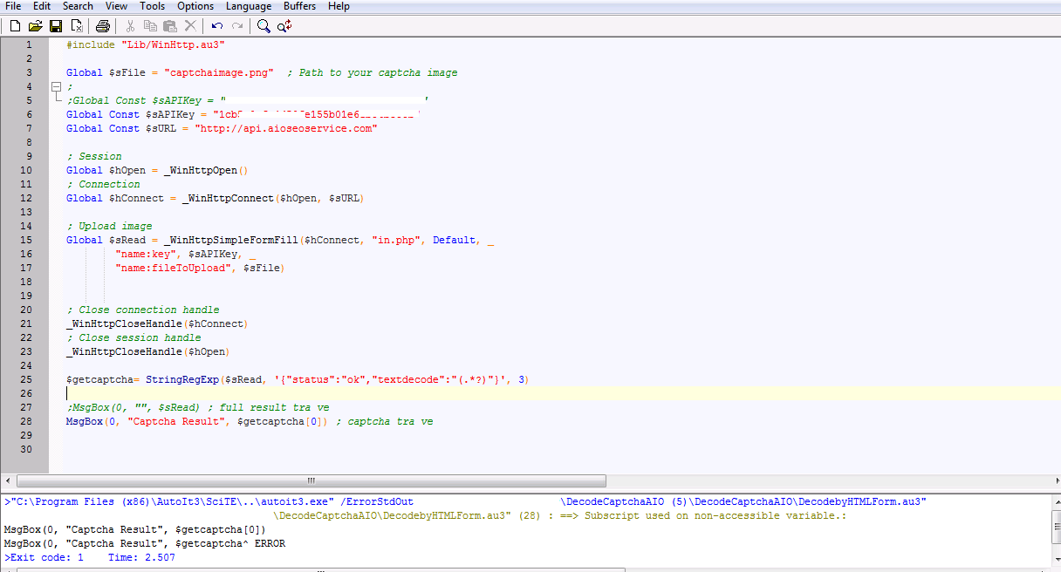The height and width of the screenshot is (572, 1061).
Task: Click the left arrow of horizontal scrollbar
Action: [9, 480]
